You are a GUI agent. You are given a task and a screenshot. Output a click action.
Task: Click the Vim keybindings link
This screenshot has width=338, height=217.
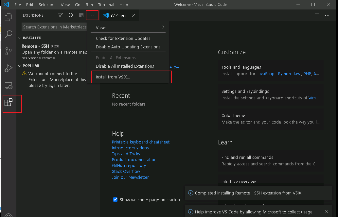point(312,98)
